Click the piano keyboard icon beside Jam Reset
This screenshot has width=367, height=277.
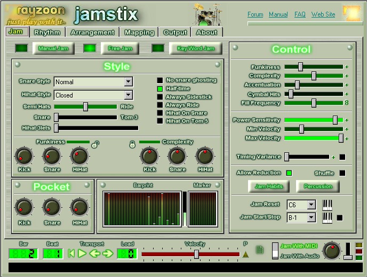tap(327, 205)
